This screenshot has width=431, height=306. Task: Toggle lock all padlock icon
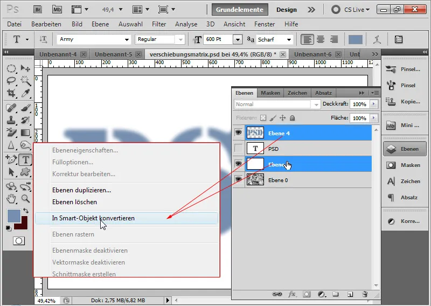[x=292, y=118]
